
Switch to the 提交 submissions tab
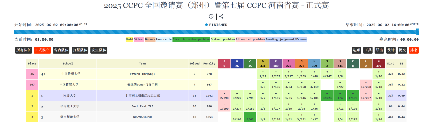tap(402, 50)
